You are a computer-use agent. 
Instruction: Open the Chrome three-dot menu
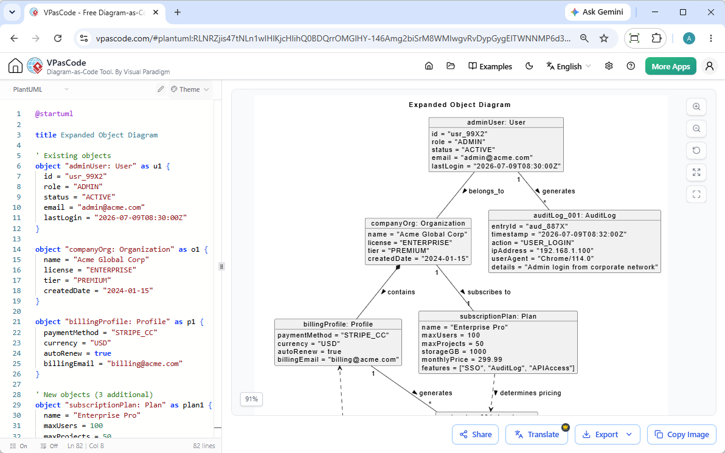click(711, 38)
